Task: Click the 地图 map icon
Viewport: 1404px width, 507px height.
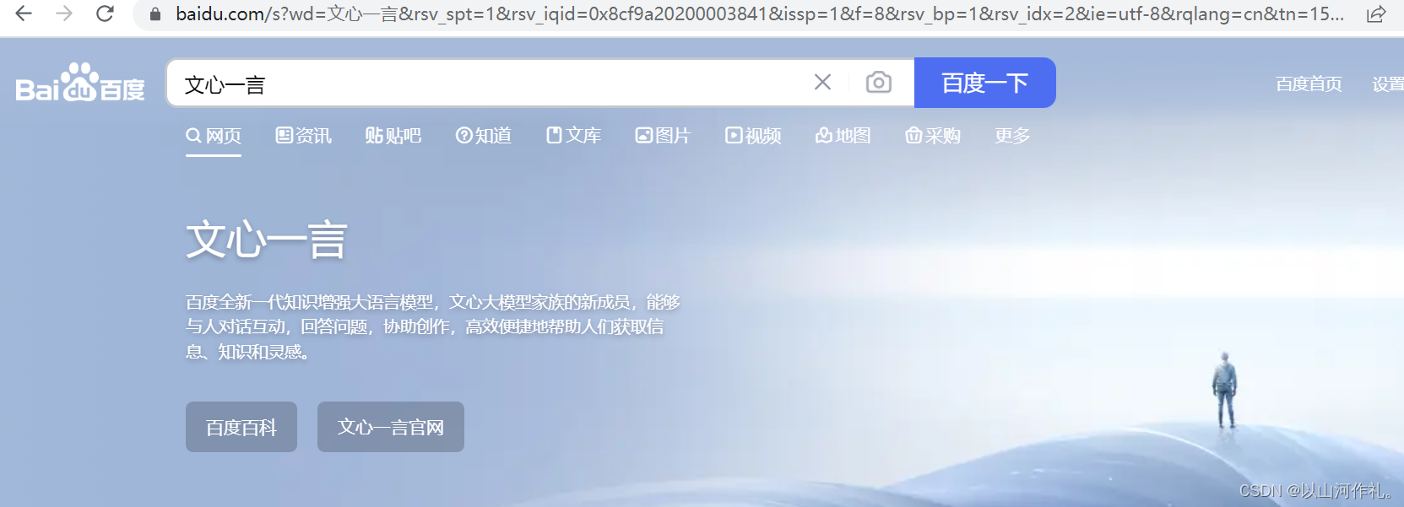Action: click(x=824, y=135)
